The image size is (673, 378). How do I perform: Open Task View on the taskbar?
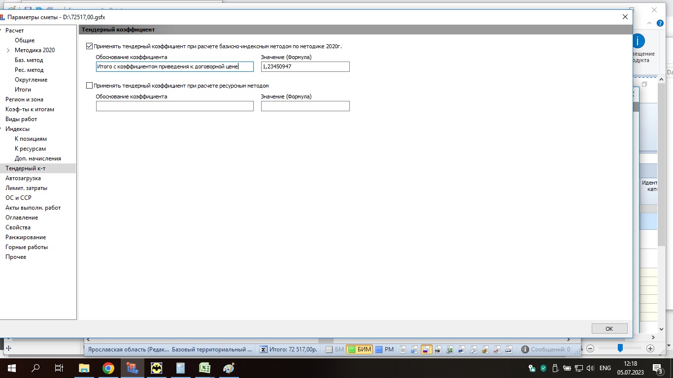[x=59, y=368]
